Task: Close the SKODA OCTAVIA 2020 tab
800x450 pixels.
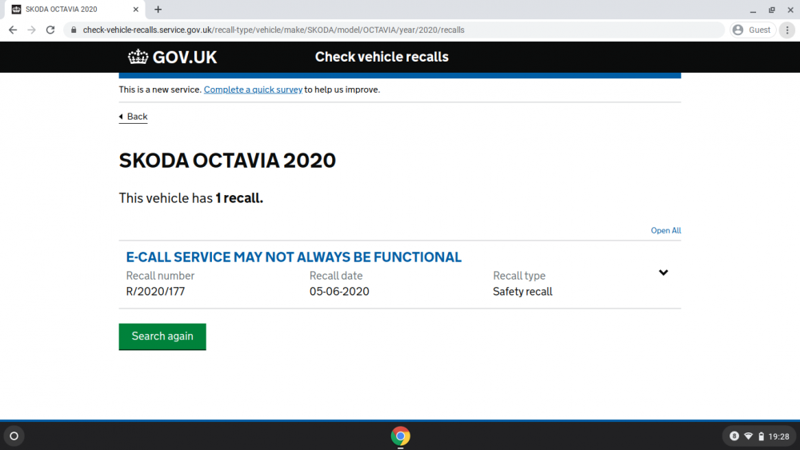Action: [136, 9]
